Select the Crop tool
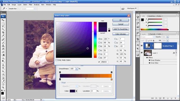Viewport: 180px width, 101px height. tap(3, 33)
